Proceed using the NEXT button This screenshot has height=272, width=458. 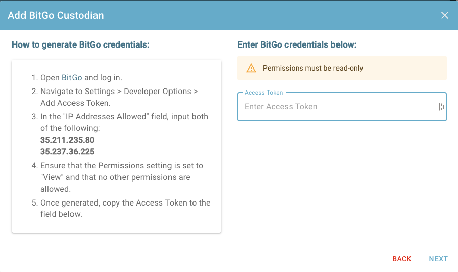pyautogui.click(x=438, y=259)
